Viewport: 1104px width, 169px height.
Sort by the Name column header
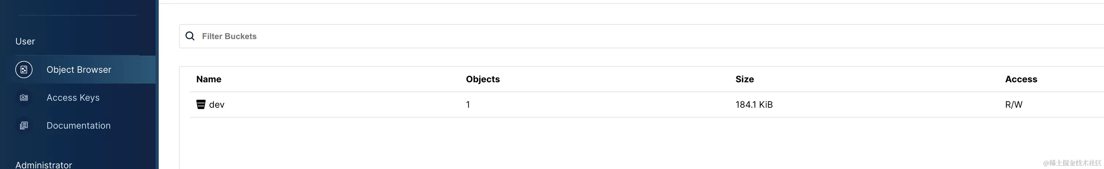pyautogui.click(x=209, y=79)
